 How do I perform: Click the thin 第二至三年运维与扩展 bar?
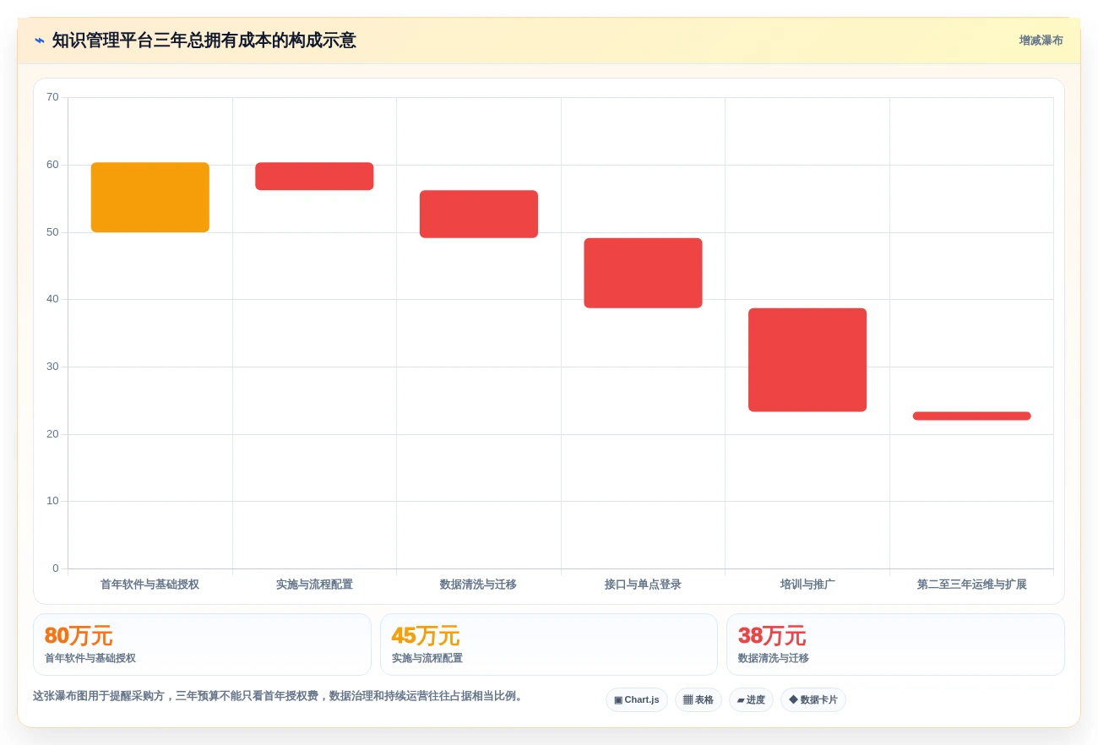[x=971, y=416]
